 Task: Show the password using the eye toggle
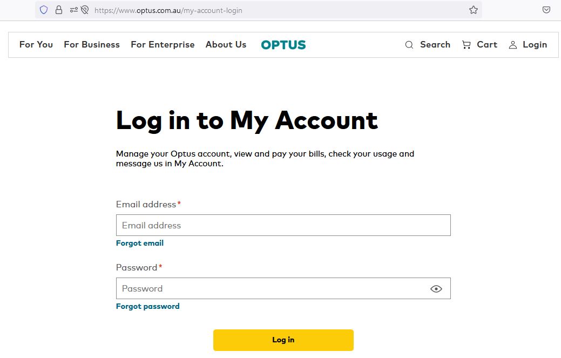tap(436, 288)
